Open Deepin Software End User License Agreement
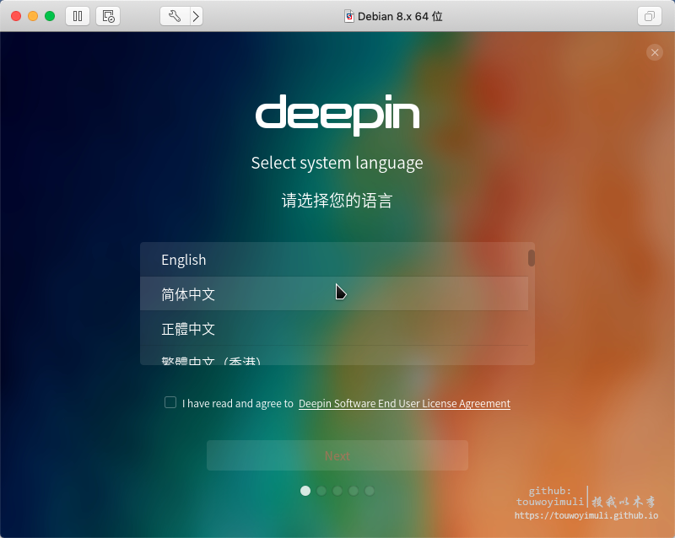This screenshot has height=538, width=675. point(404,403)
